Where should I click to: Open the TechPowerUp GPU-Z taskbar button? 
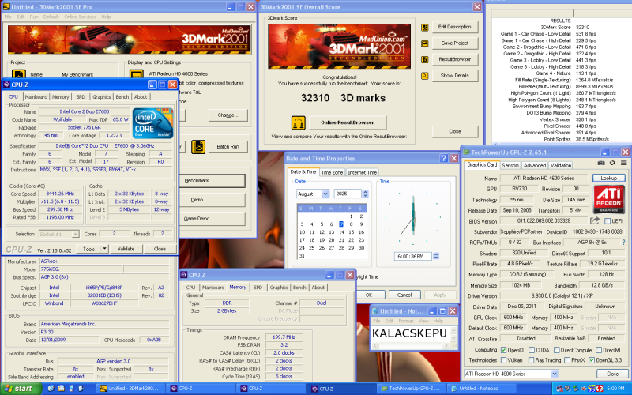click(x=411, y=389)
